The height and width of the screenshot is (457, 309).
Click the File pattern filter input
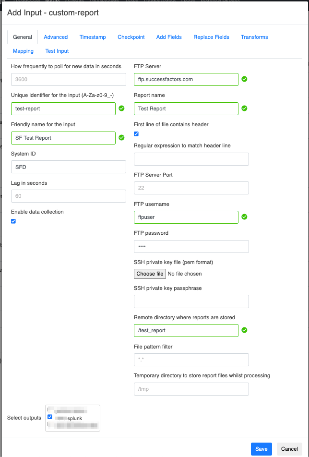(191, 360)
